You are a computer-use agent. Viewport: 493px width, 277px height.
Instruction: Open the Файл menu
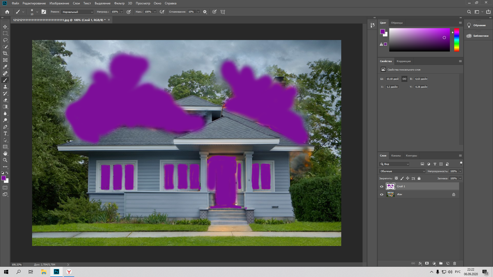click(16, 3)
